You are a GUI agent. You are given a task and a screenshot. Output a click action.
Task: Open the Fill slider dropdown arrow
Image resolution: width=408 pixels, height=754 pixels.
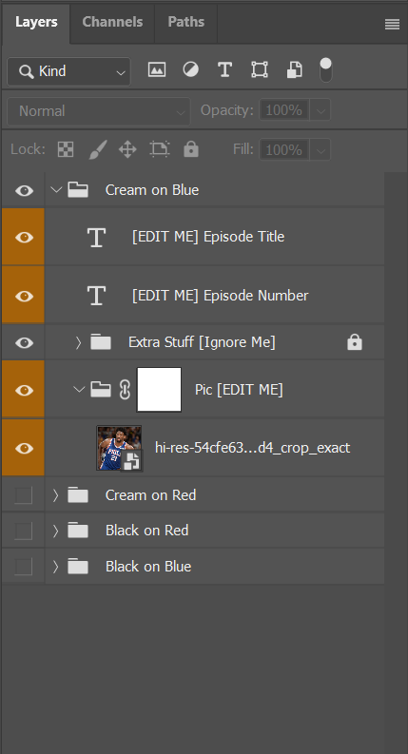click(320, 150)
